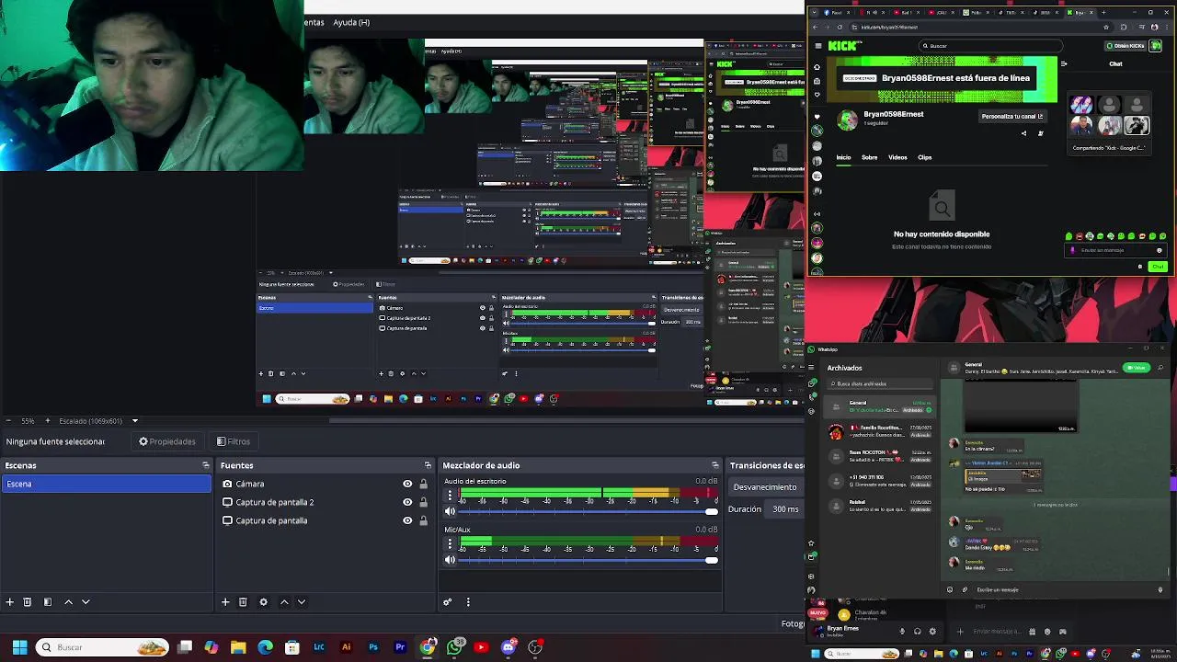
Task: Move source up in Fuentes toolbar
Action: [284, 602]
